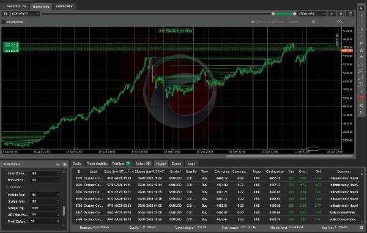
Task: Open the Positions tab
Action: point(121,163)
